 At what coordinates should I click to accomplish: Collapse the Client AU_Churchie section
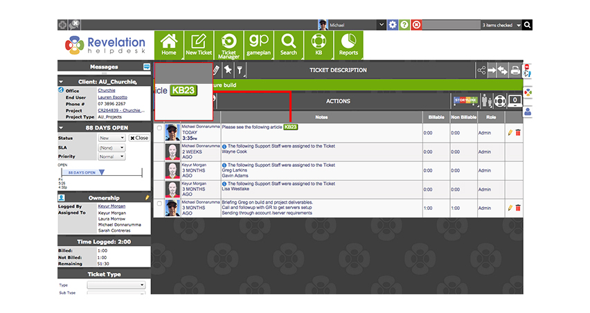pyautogui.click(x=61, y=82)
